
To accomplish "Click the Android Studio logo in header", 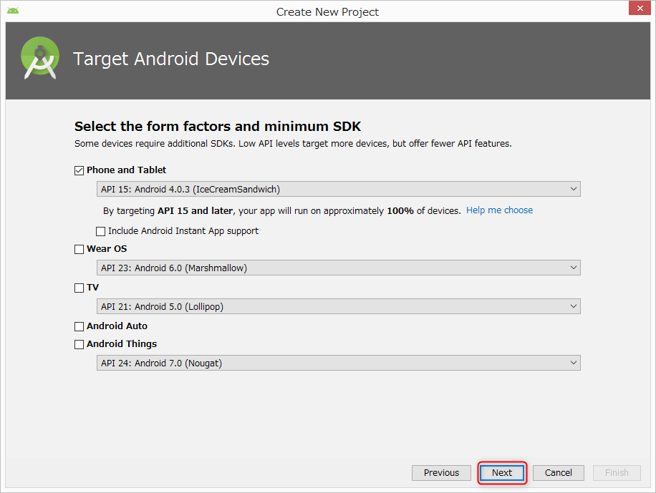I will [40, 58].
